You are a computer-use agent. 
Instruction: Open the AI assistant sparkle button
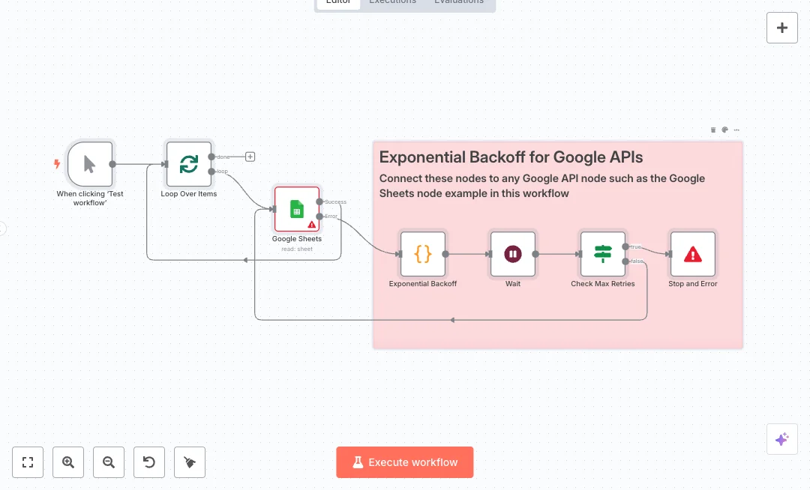pos(781,439)
